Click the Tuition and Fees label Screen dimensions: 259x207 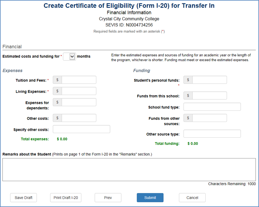tap(31, 80)
